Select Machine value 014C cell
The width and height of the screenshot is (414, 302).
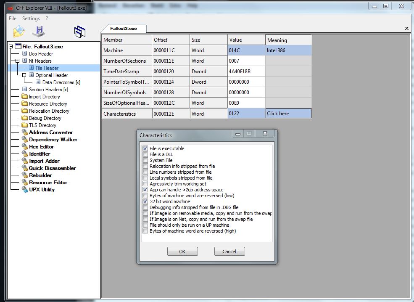pyautogui.click(x=246, y=50)
